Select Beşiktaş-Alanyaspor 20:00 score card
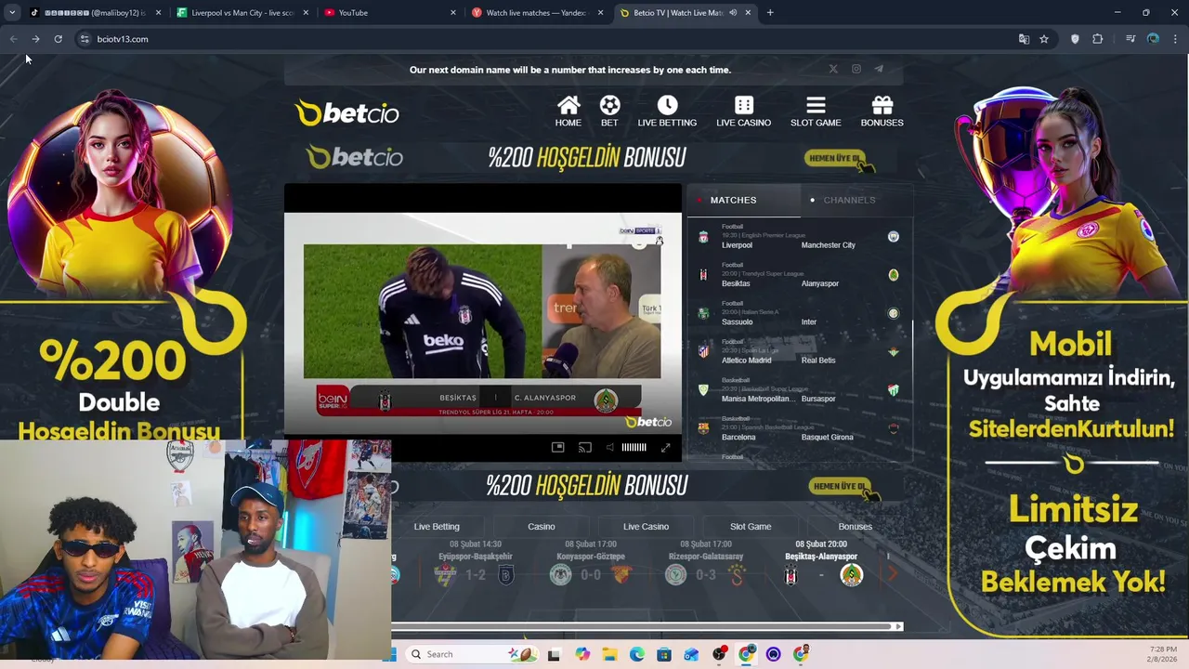This screenshot has height=669, width=1189. click(x=821, y=563)
